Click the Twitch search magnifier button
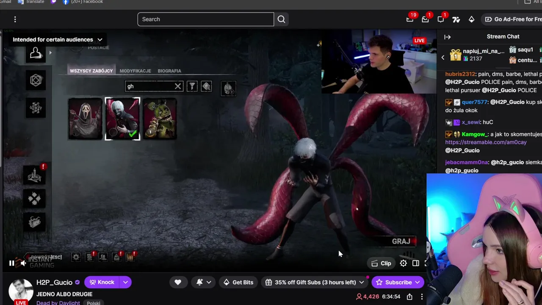542x305 pixels. point(281,19)
